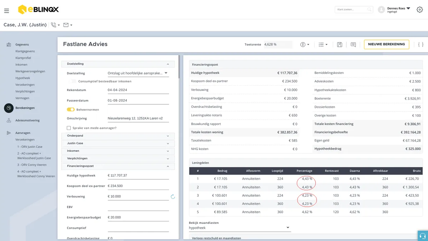
Task: Click the Adviesmotivering sidebar link
Action: click(27, 121)
